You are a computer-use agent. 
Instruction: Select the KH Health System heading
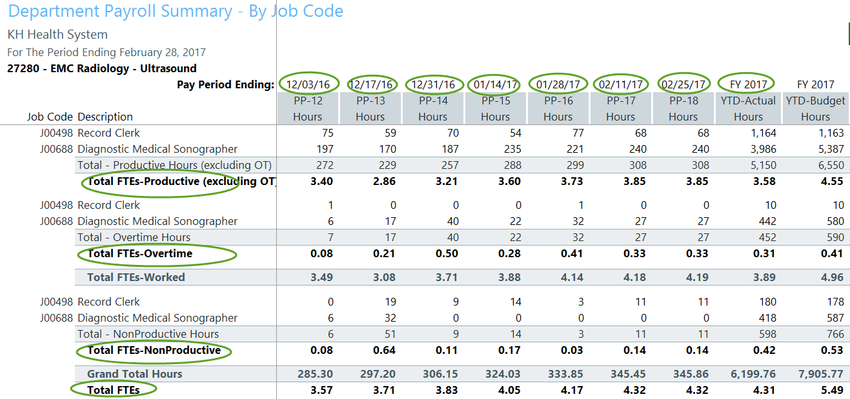click(x=57, y=35)
